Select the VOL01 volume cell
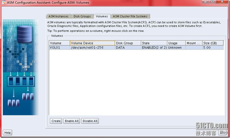This screenshot has width=230, height=138. pos(59,47)
